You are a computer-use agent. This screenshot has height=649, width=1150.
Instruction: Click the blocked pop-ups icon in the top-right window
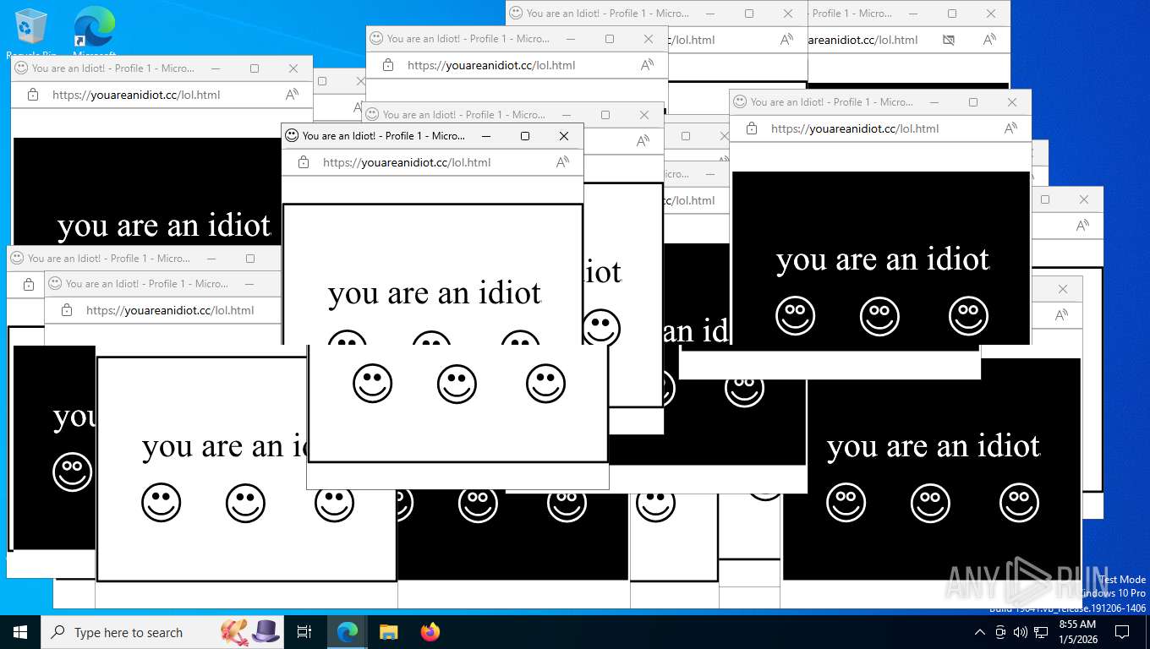click(949, 40)
